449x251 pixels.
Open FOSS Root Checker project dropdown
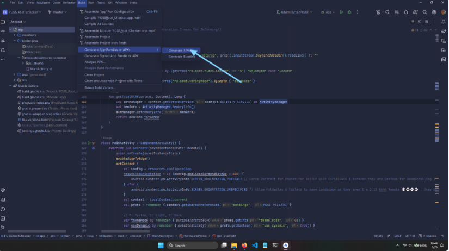click(x=22, y=12)
